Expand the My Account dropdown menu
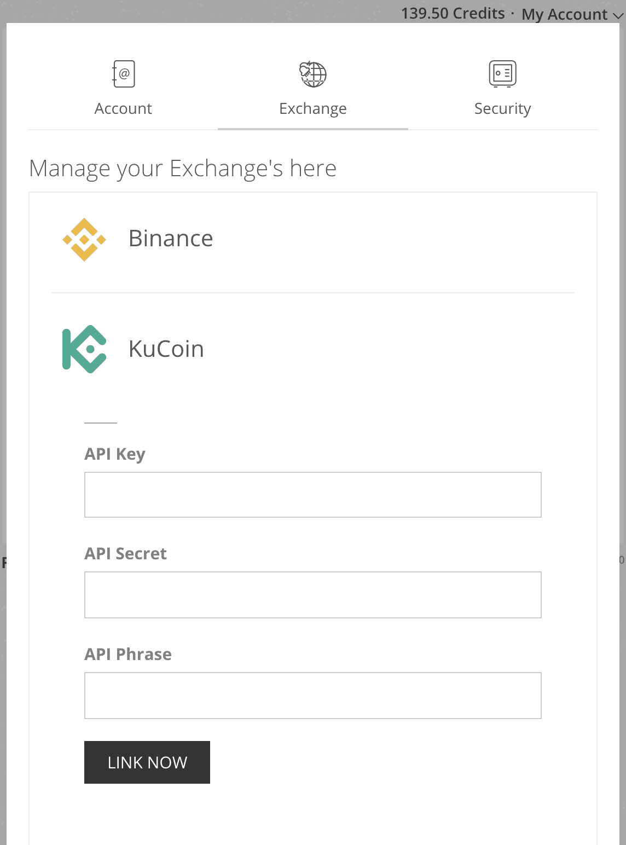This screenshot has height=845, width=626. click(572, 15)
